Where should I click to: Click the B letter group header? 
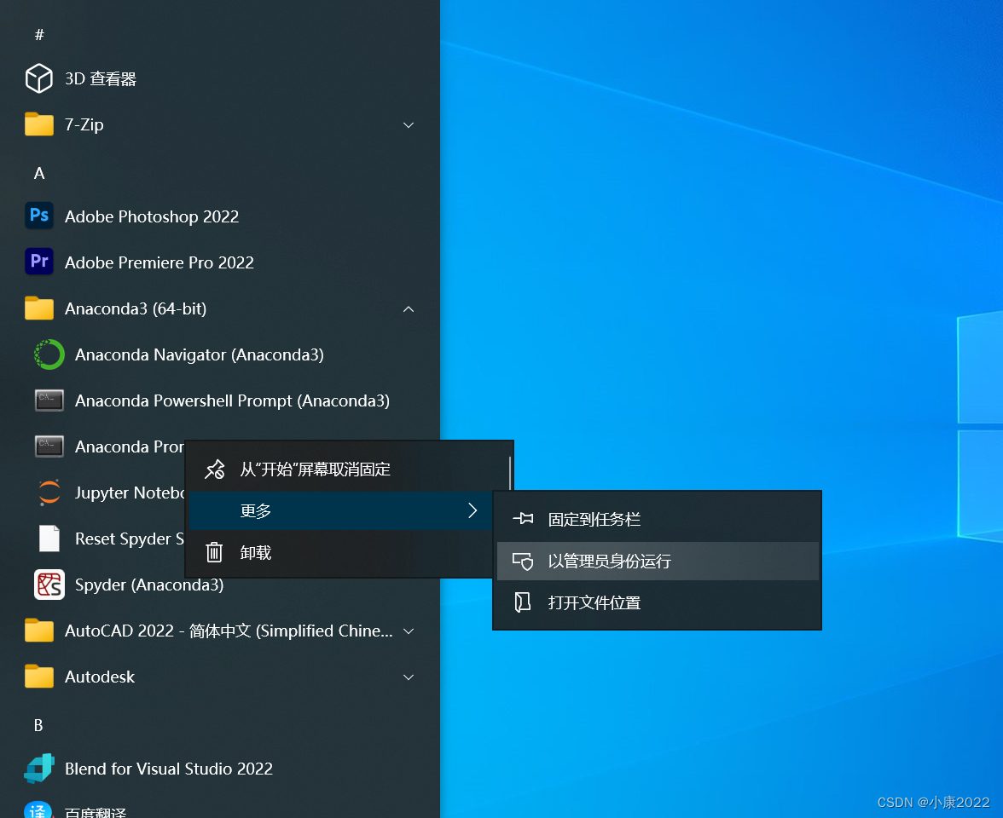tap(38, 725)
